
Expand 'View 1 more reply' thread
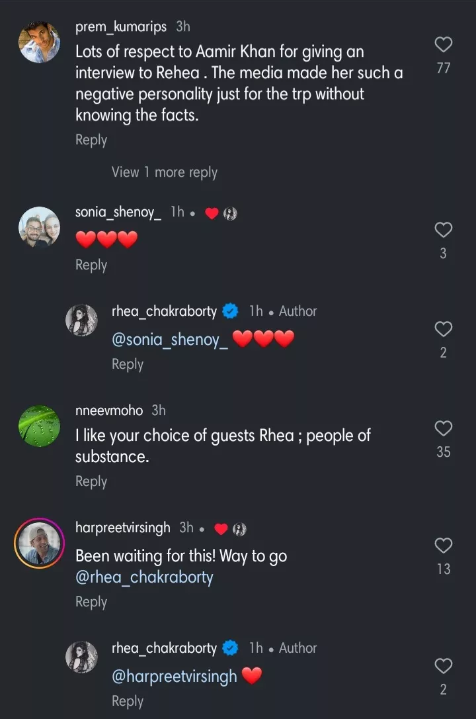164,172
